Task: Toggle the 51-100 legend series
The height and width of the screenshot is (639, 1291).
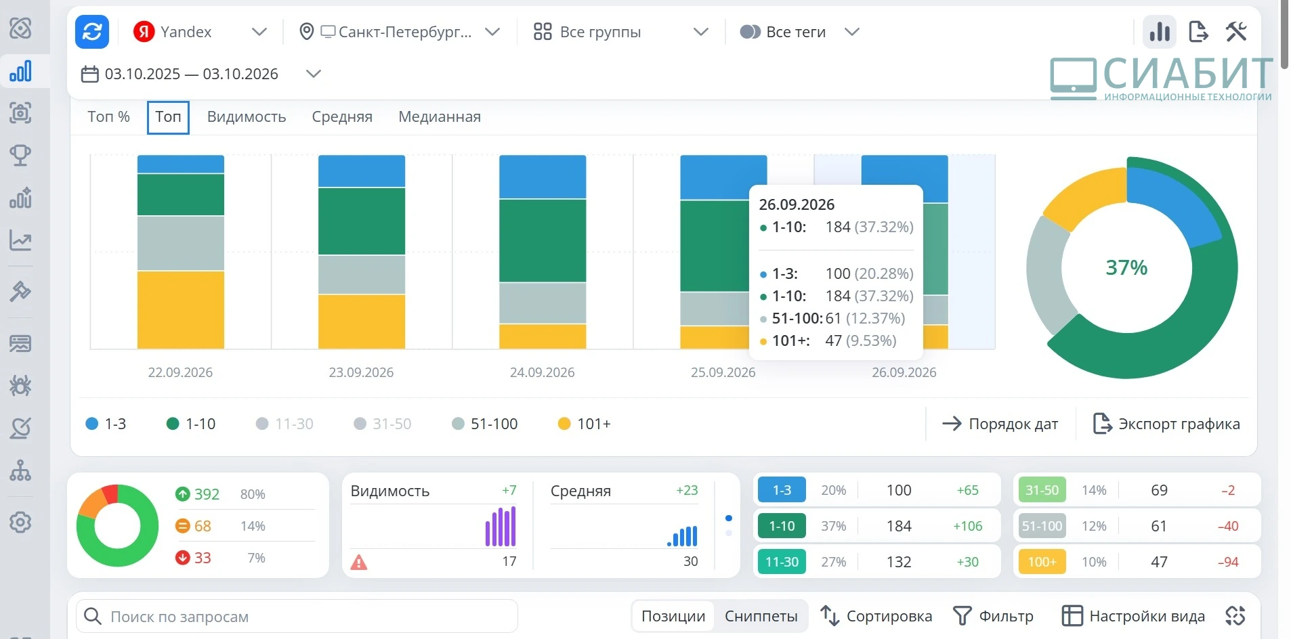Action: point(484,424)
